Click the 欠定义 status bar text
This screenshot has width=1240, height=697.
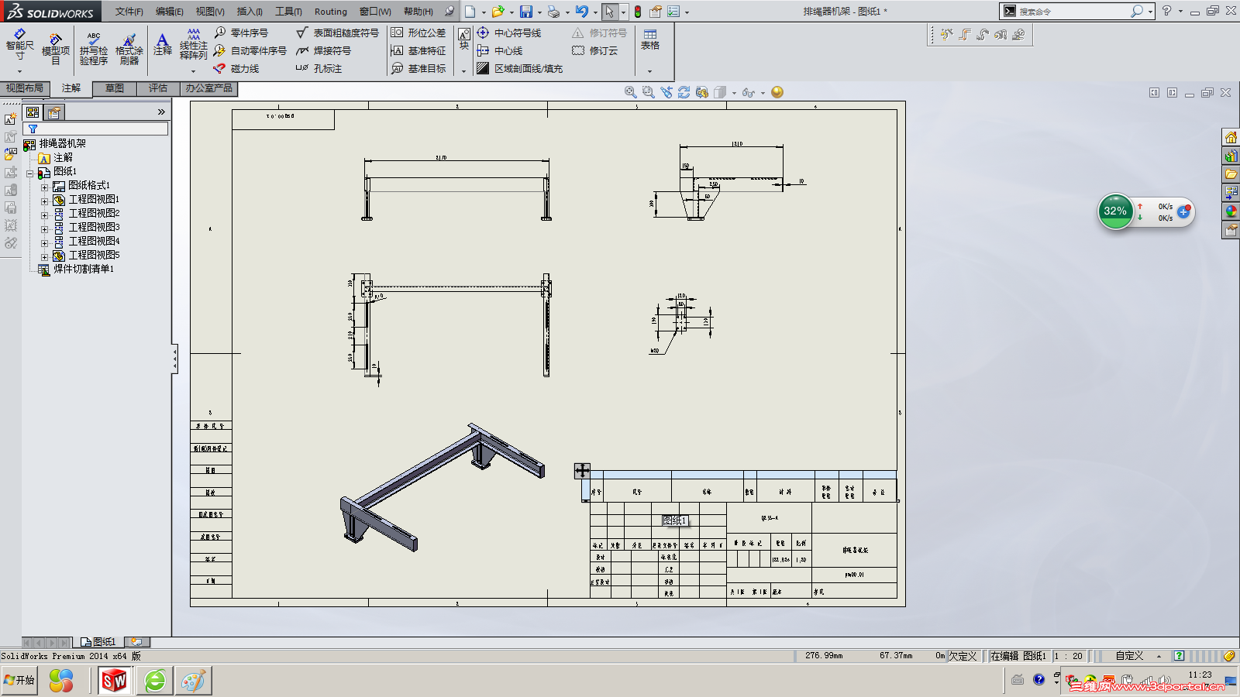(x=963, y=656)
